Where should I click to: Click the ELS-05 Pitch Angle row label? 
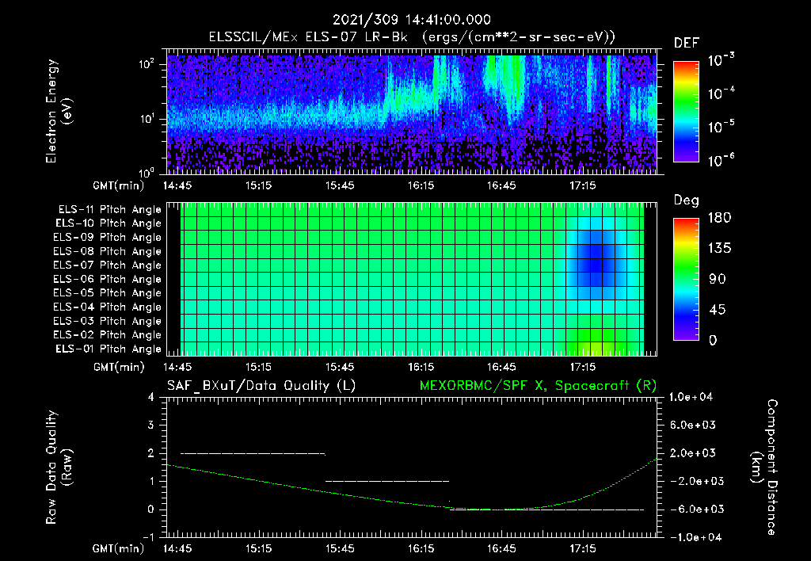coord(108,293)
